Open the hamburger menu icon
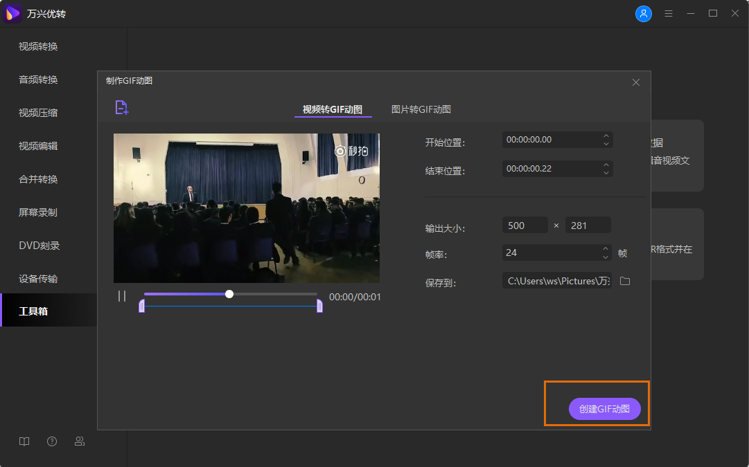 tap(668, 13)
